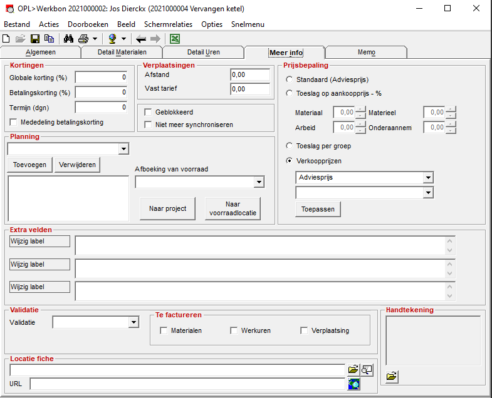Screen dimensions: 492x398
Task: Open the Afboeking van voorraad dropdown
Action: click(x=259, y=182)
